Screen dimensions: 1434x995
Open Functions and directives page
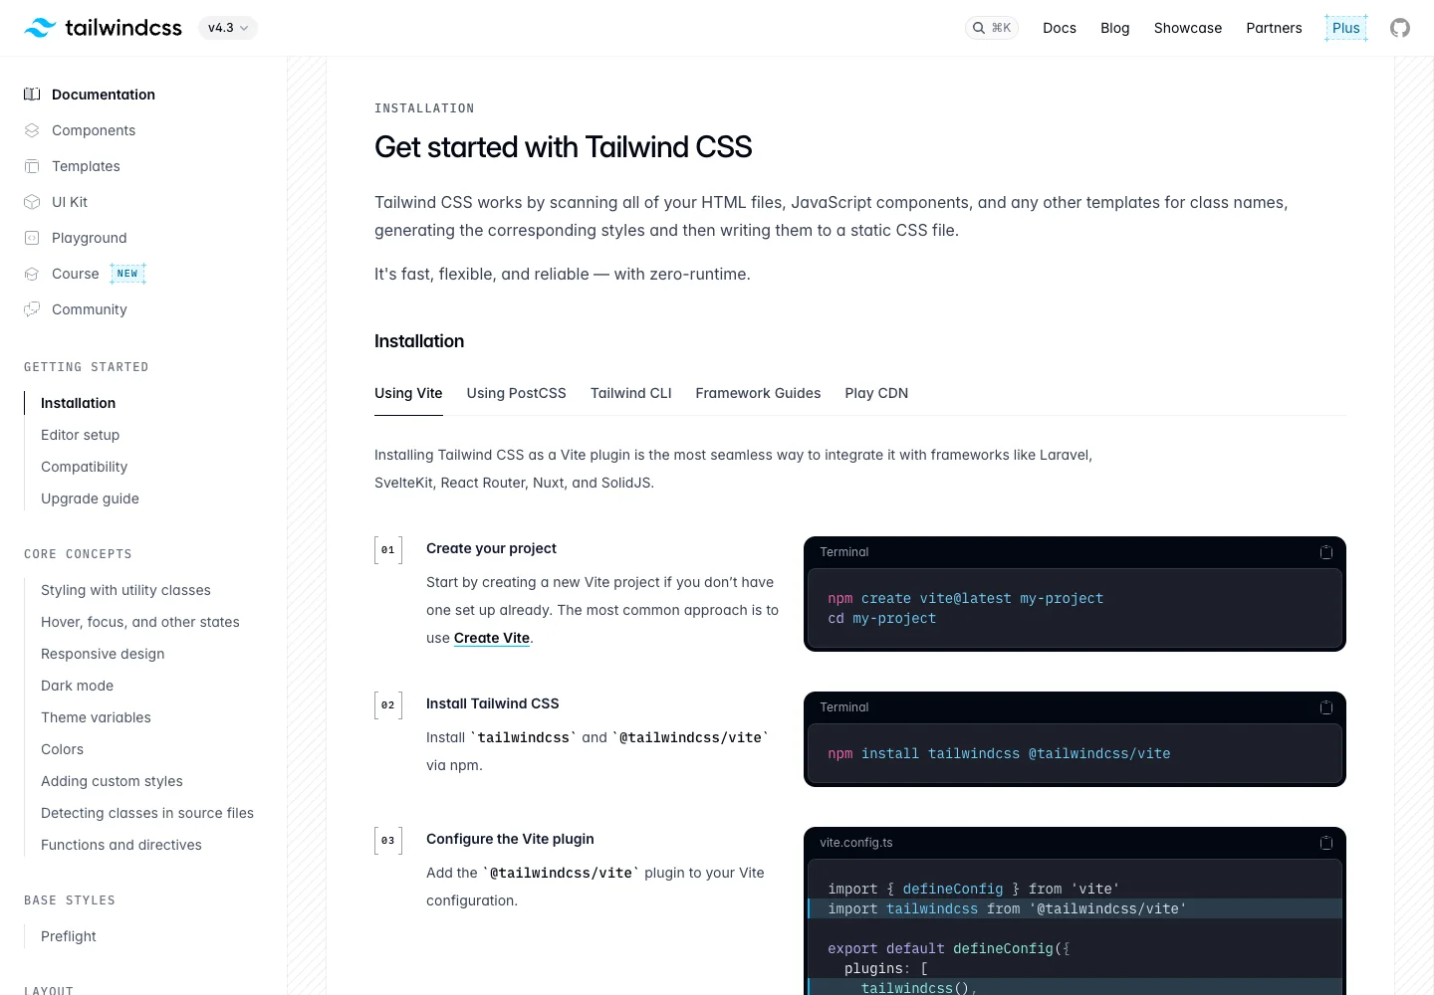pyautogui.click(x=121, y=845)
